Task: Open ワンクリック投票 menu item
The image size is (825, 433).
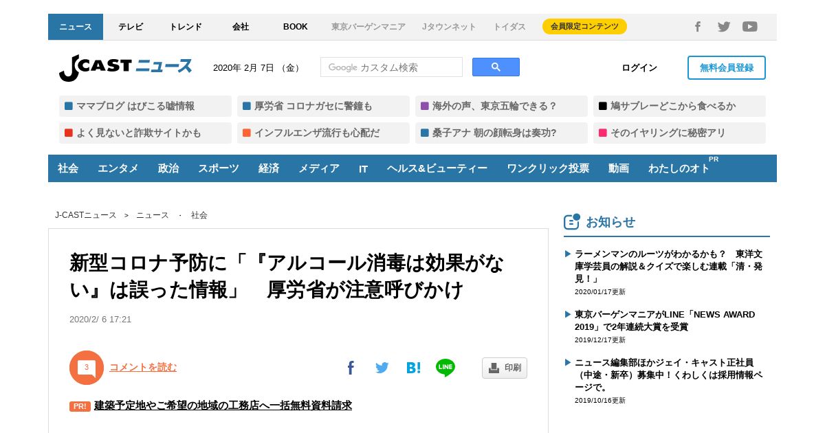Action: click(x=548, y=168)
